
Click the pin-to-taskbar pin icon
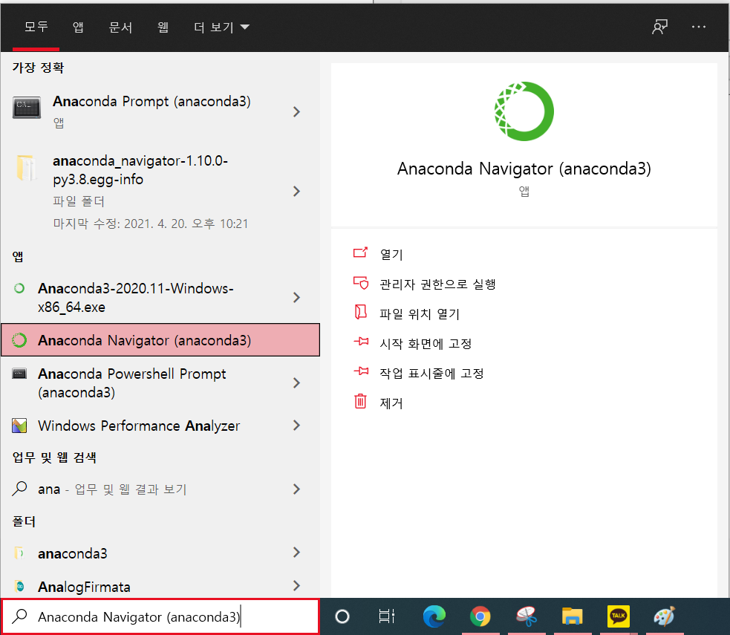(x=361, y=371)
